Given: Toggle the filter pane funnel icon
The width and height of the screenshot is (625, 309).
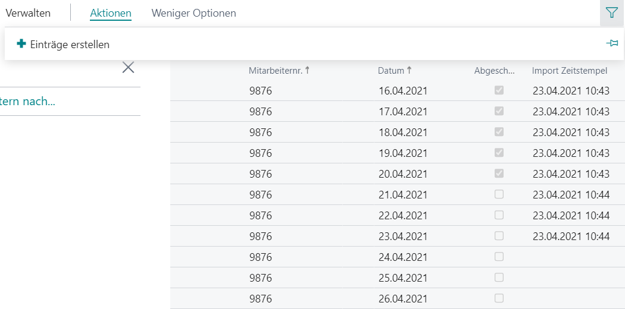Looking at the screenshot, I should coord(612,13).
